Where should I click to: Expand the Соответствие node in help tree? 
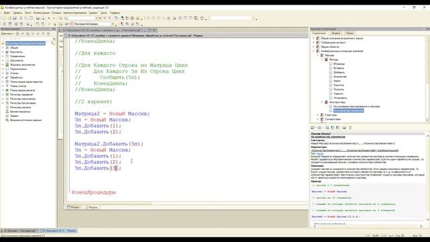click(x=318, y=120)
